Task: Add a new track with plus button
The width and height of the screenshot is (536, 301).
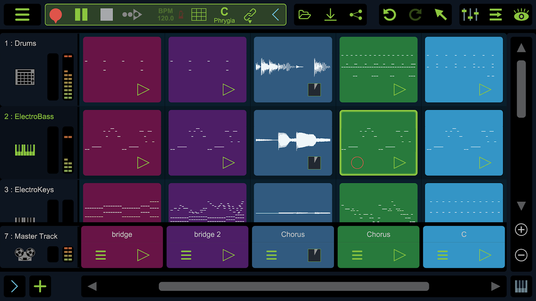Action: [x=40, y=287]
